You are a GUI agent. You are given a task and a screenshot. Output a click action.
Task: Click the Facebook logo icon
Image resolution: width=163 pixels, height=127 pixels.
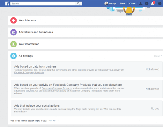[x=7, y=3]
